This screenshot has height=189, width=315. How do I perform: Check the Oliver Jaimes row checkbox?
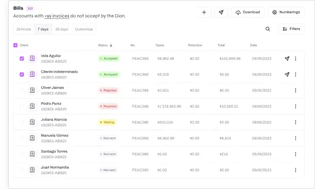click(x=21, y=90)
